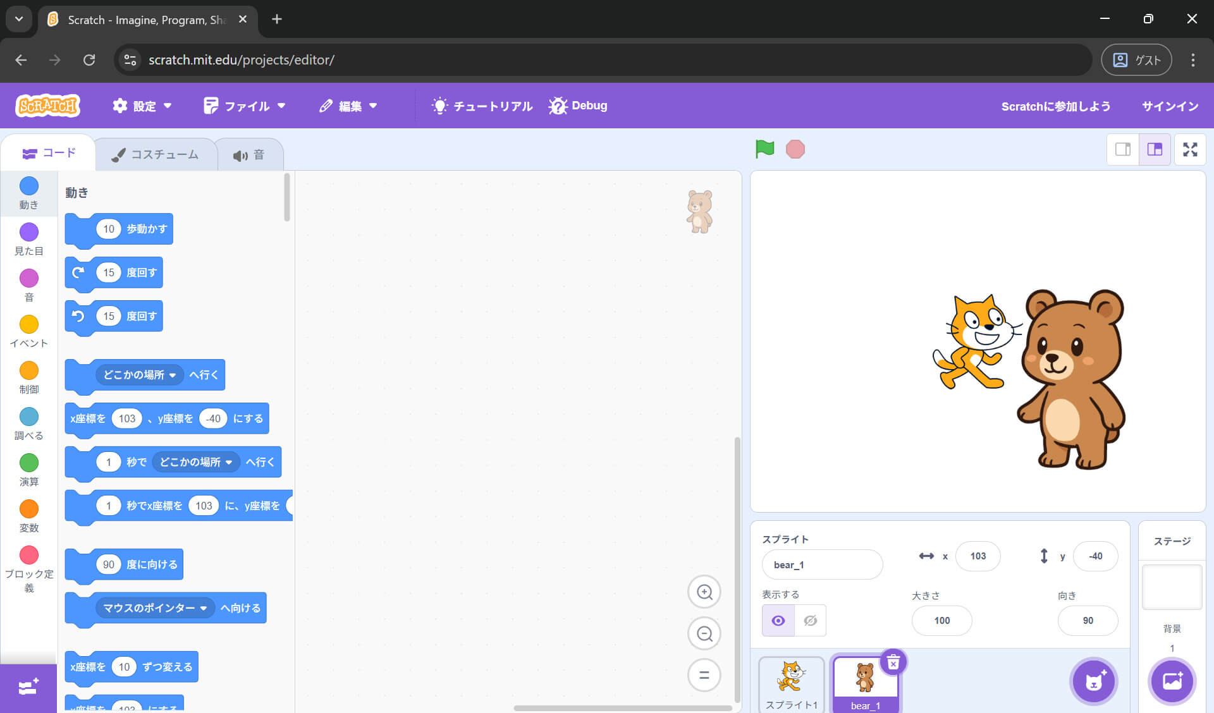1214x713 pixels.
Task: Open the choose a sprite button
Action: tap(1093, 681)
